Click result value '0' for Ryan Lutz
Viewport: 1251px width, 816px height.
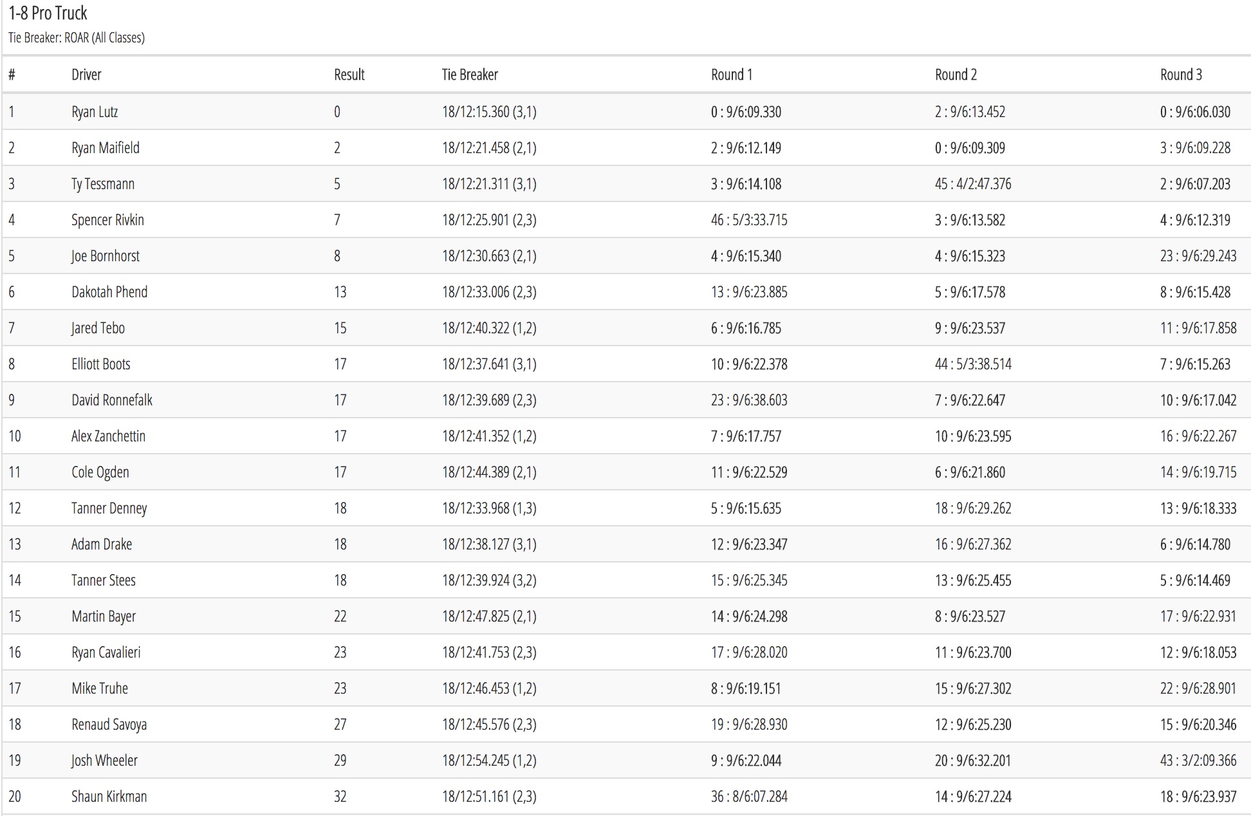337,112
